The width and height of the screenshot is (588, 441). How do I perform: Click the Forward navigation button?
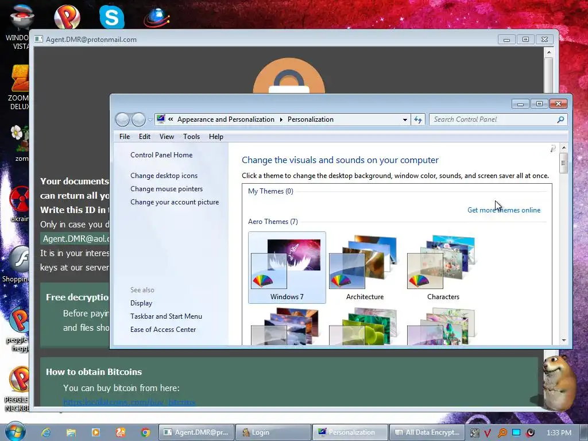[x=138, y=119]
